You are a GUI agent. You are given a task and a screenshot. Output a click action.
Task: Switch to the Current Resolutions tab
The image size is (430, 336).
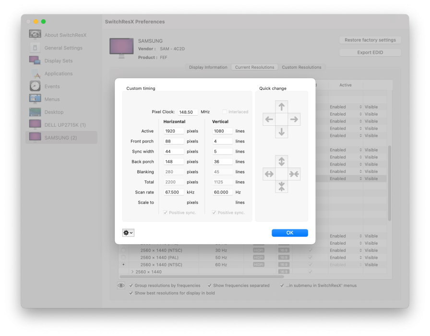click(x=254, y=67)
